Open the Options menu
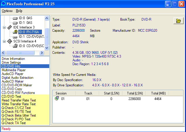This screenshot has width=186, height=132. 7,11
